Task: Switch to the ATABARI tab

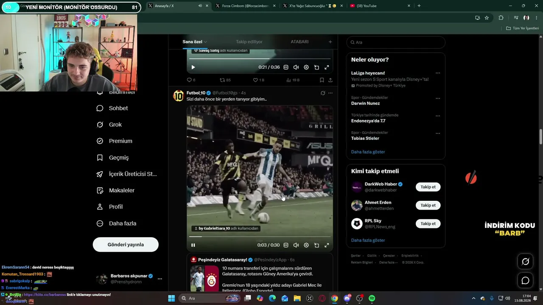Action: point(299,42)
